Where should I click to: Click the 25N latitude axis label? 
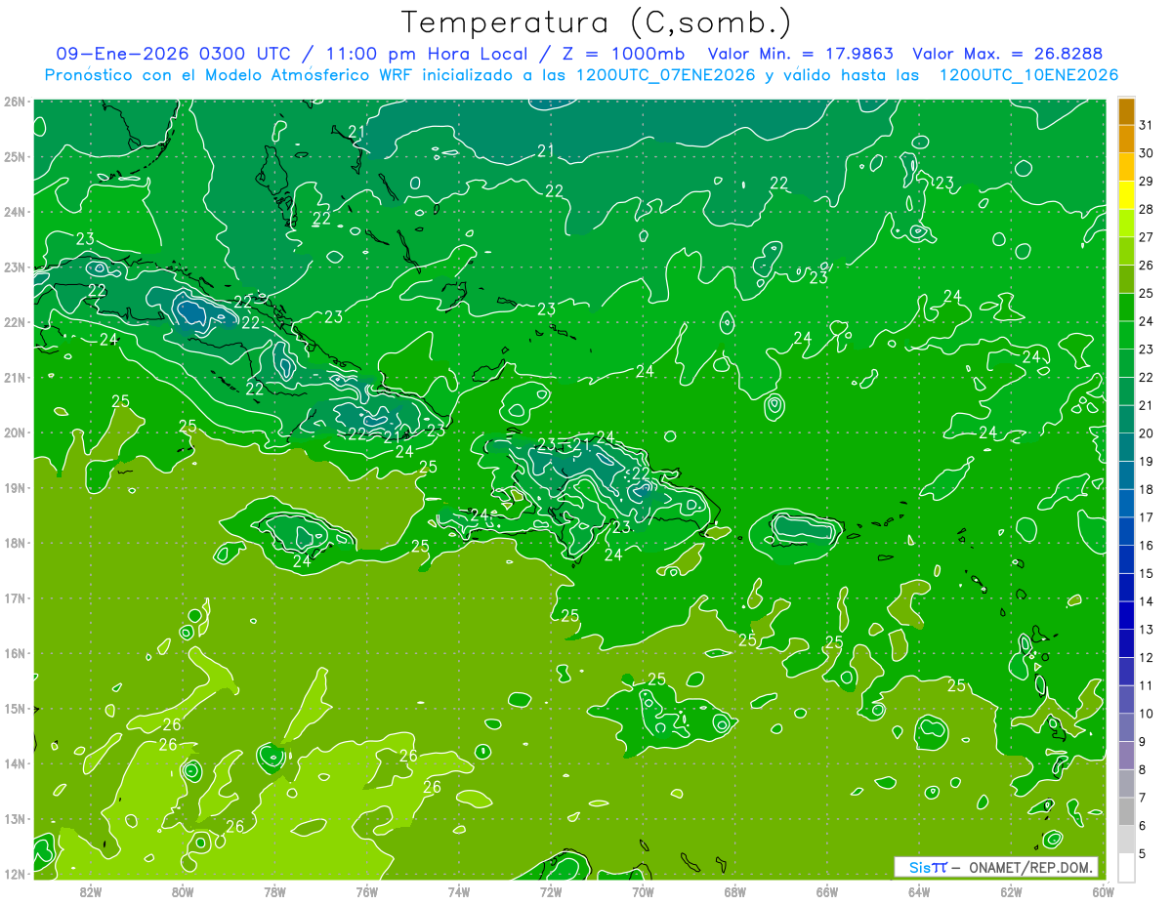pyautogui.click(x=15, y=156)
